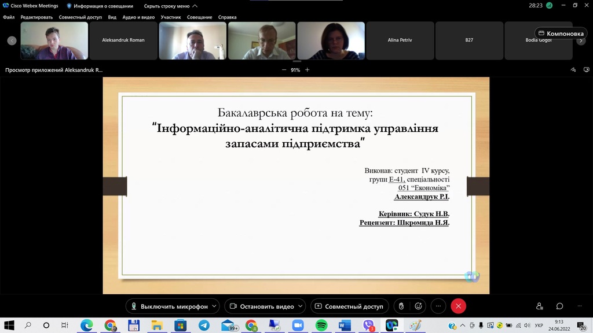Open the chat panel icon
Screen dimensions: 593x333
[559, 306]
